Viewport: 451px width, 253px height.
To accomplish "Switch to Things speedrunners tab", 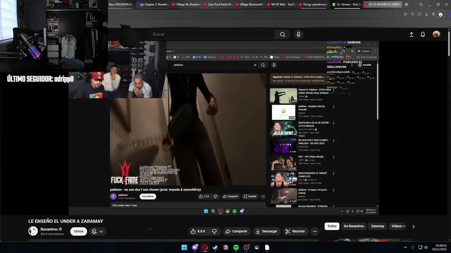I will [x=313, y=5].
